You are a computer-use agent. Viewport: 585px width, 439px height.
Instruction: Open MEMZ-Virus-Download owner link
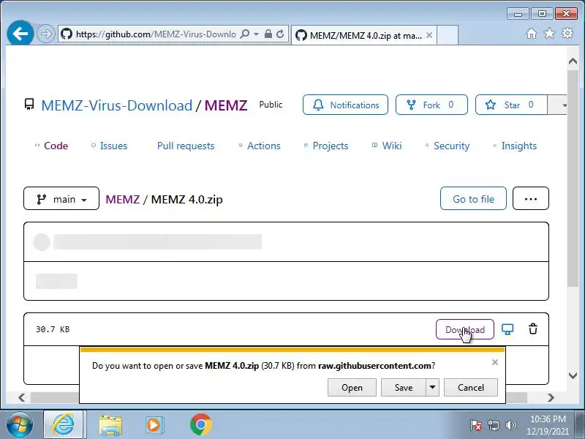116,105
